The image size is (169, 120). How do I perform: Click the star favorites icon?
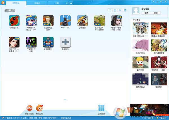(x=120, y=10)
